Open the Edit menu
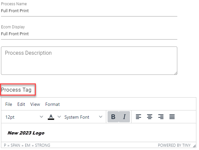 coord(21,104)
